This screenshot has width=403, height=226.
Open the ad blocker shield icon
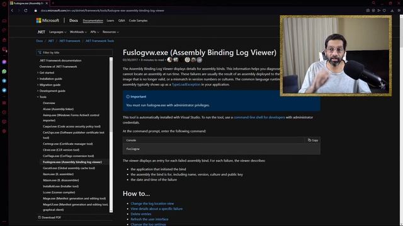tap(373, 11)
